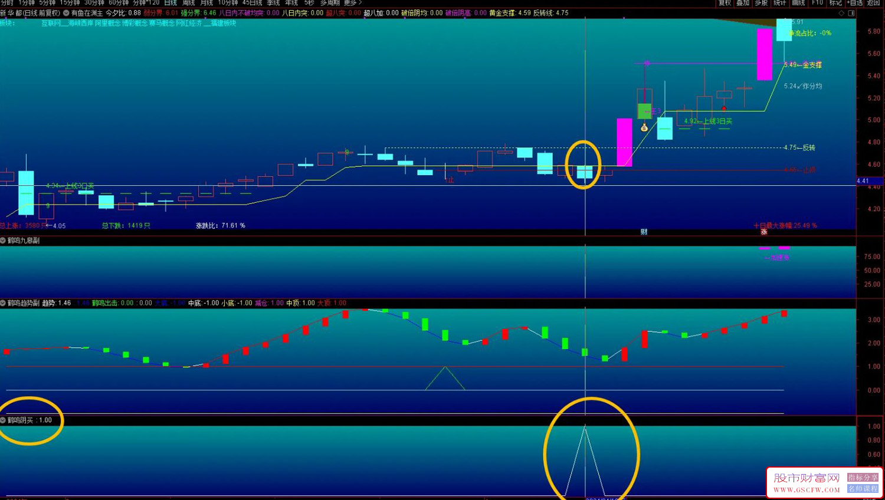Expand the 鹤鸣阴买 indicator dropdown
This screenshot has width=885, height=500.
[x=3, y=420]
